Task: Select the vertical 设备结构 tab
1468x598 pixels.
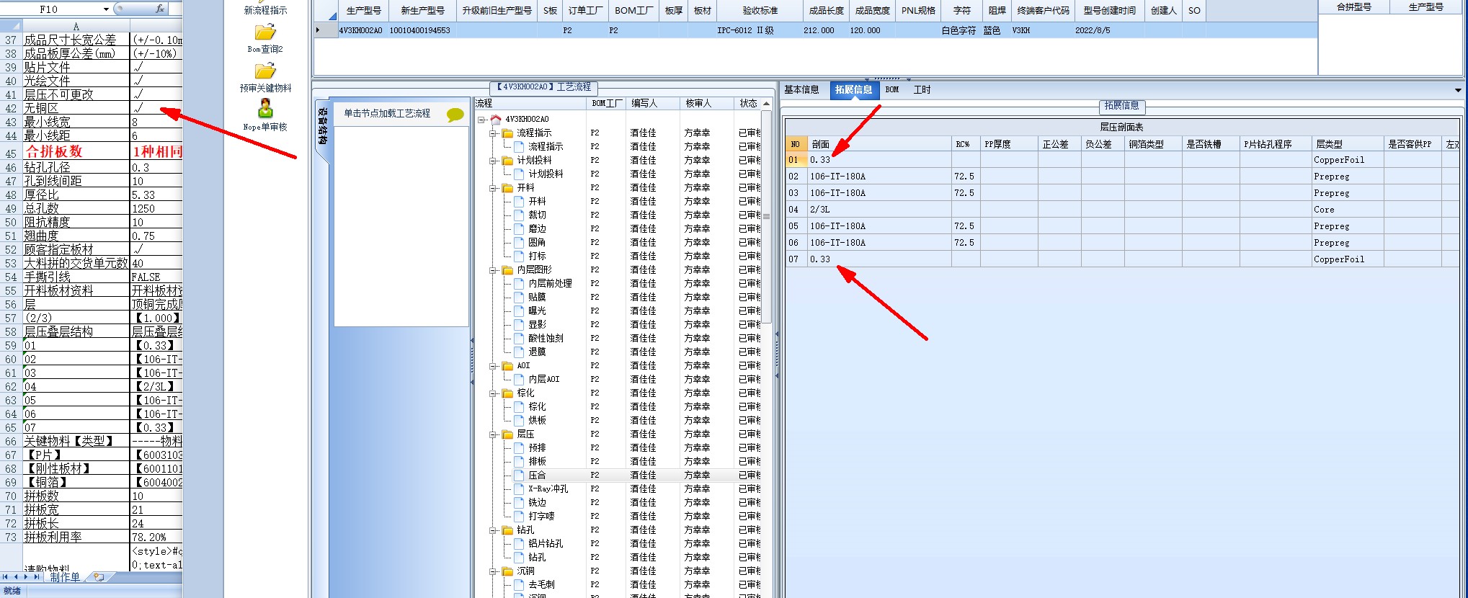Action: point(323,127)
